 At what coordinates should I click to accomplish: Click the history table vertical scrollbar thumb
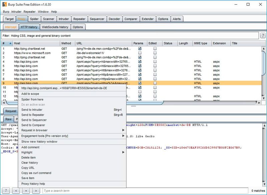tap(263, 64)
